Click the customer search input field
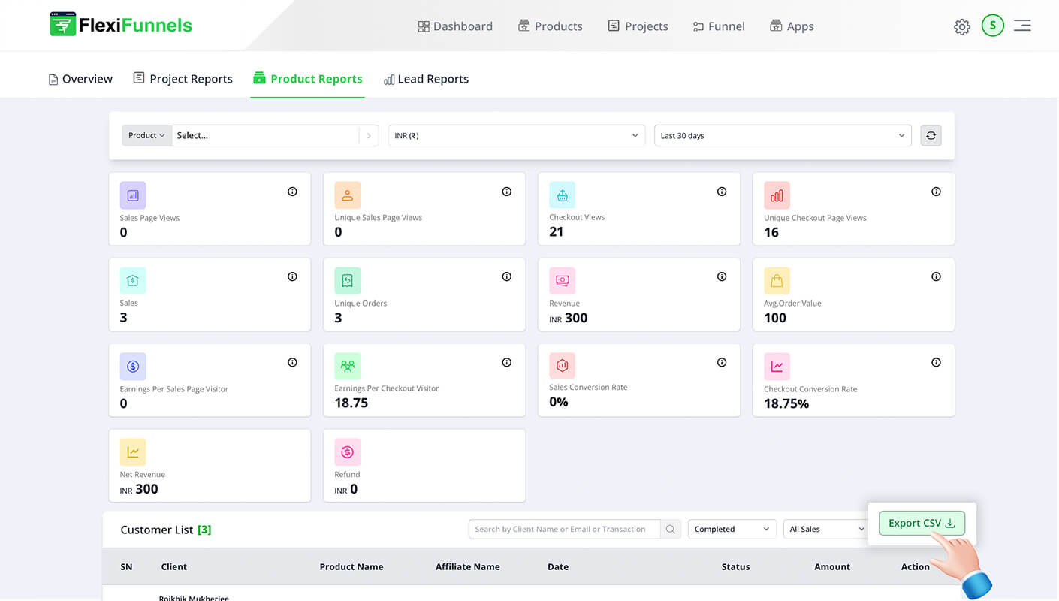 563,530
